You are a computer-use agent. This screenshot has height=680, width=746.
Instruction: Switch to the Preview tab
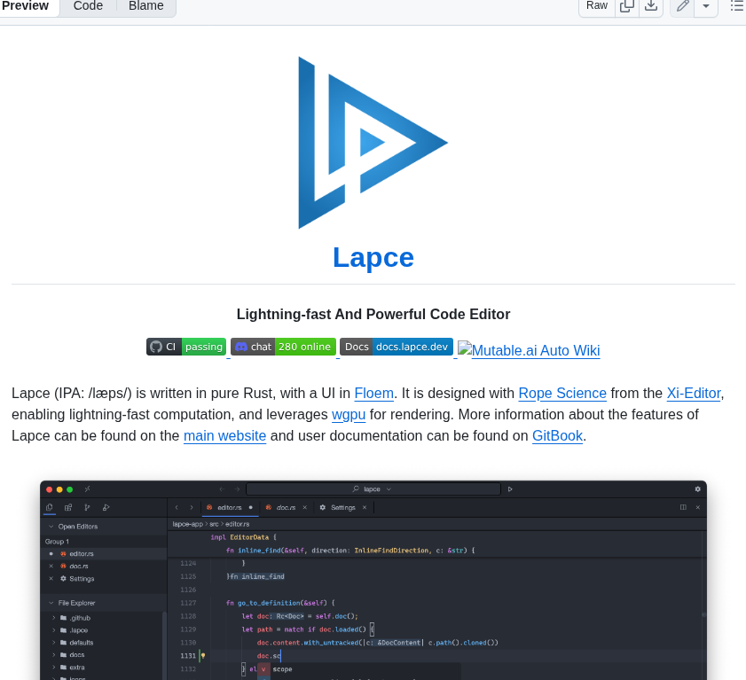tap(25, 6)
